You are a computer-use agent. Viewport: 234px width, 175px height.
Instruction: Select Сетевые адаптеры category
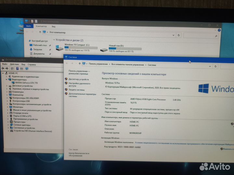[x=20, y=125]
